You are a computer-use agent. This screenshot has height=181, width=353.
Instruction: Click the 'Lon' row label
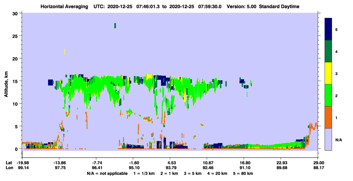coord(9,168)
